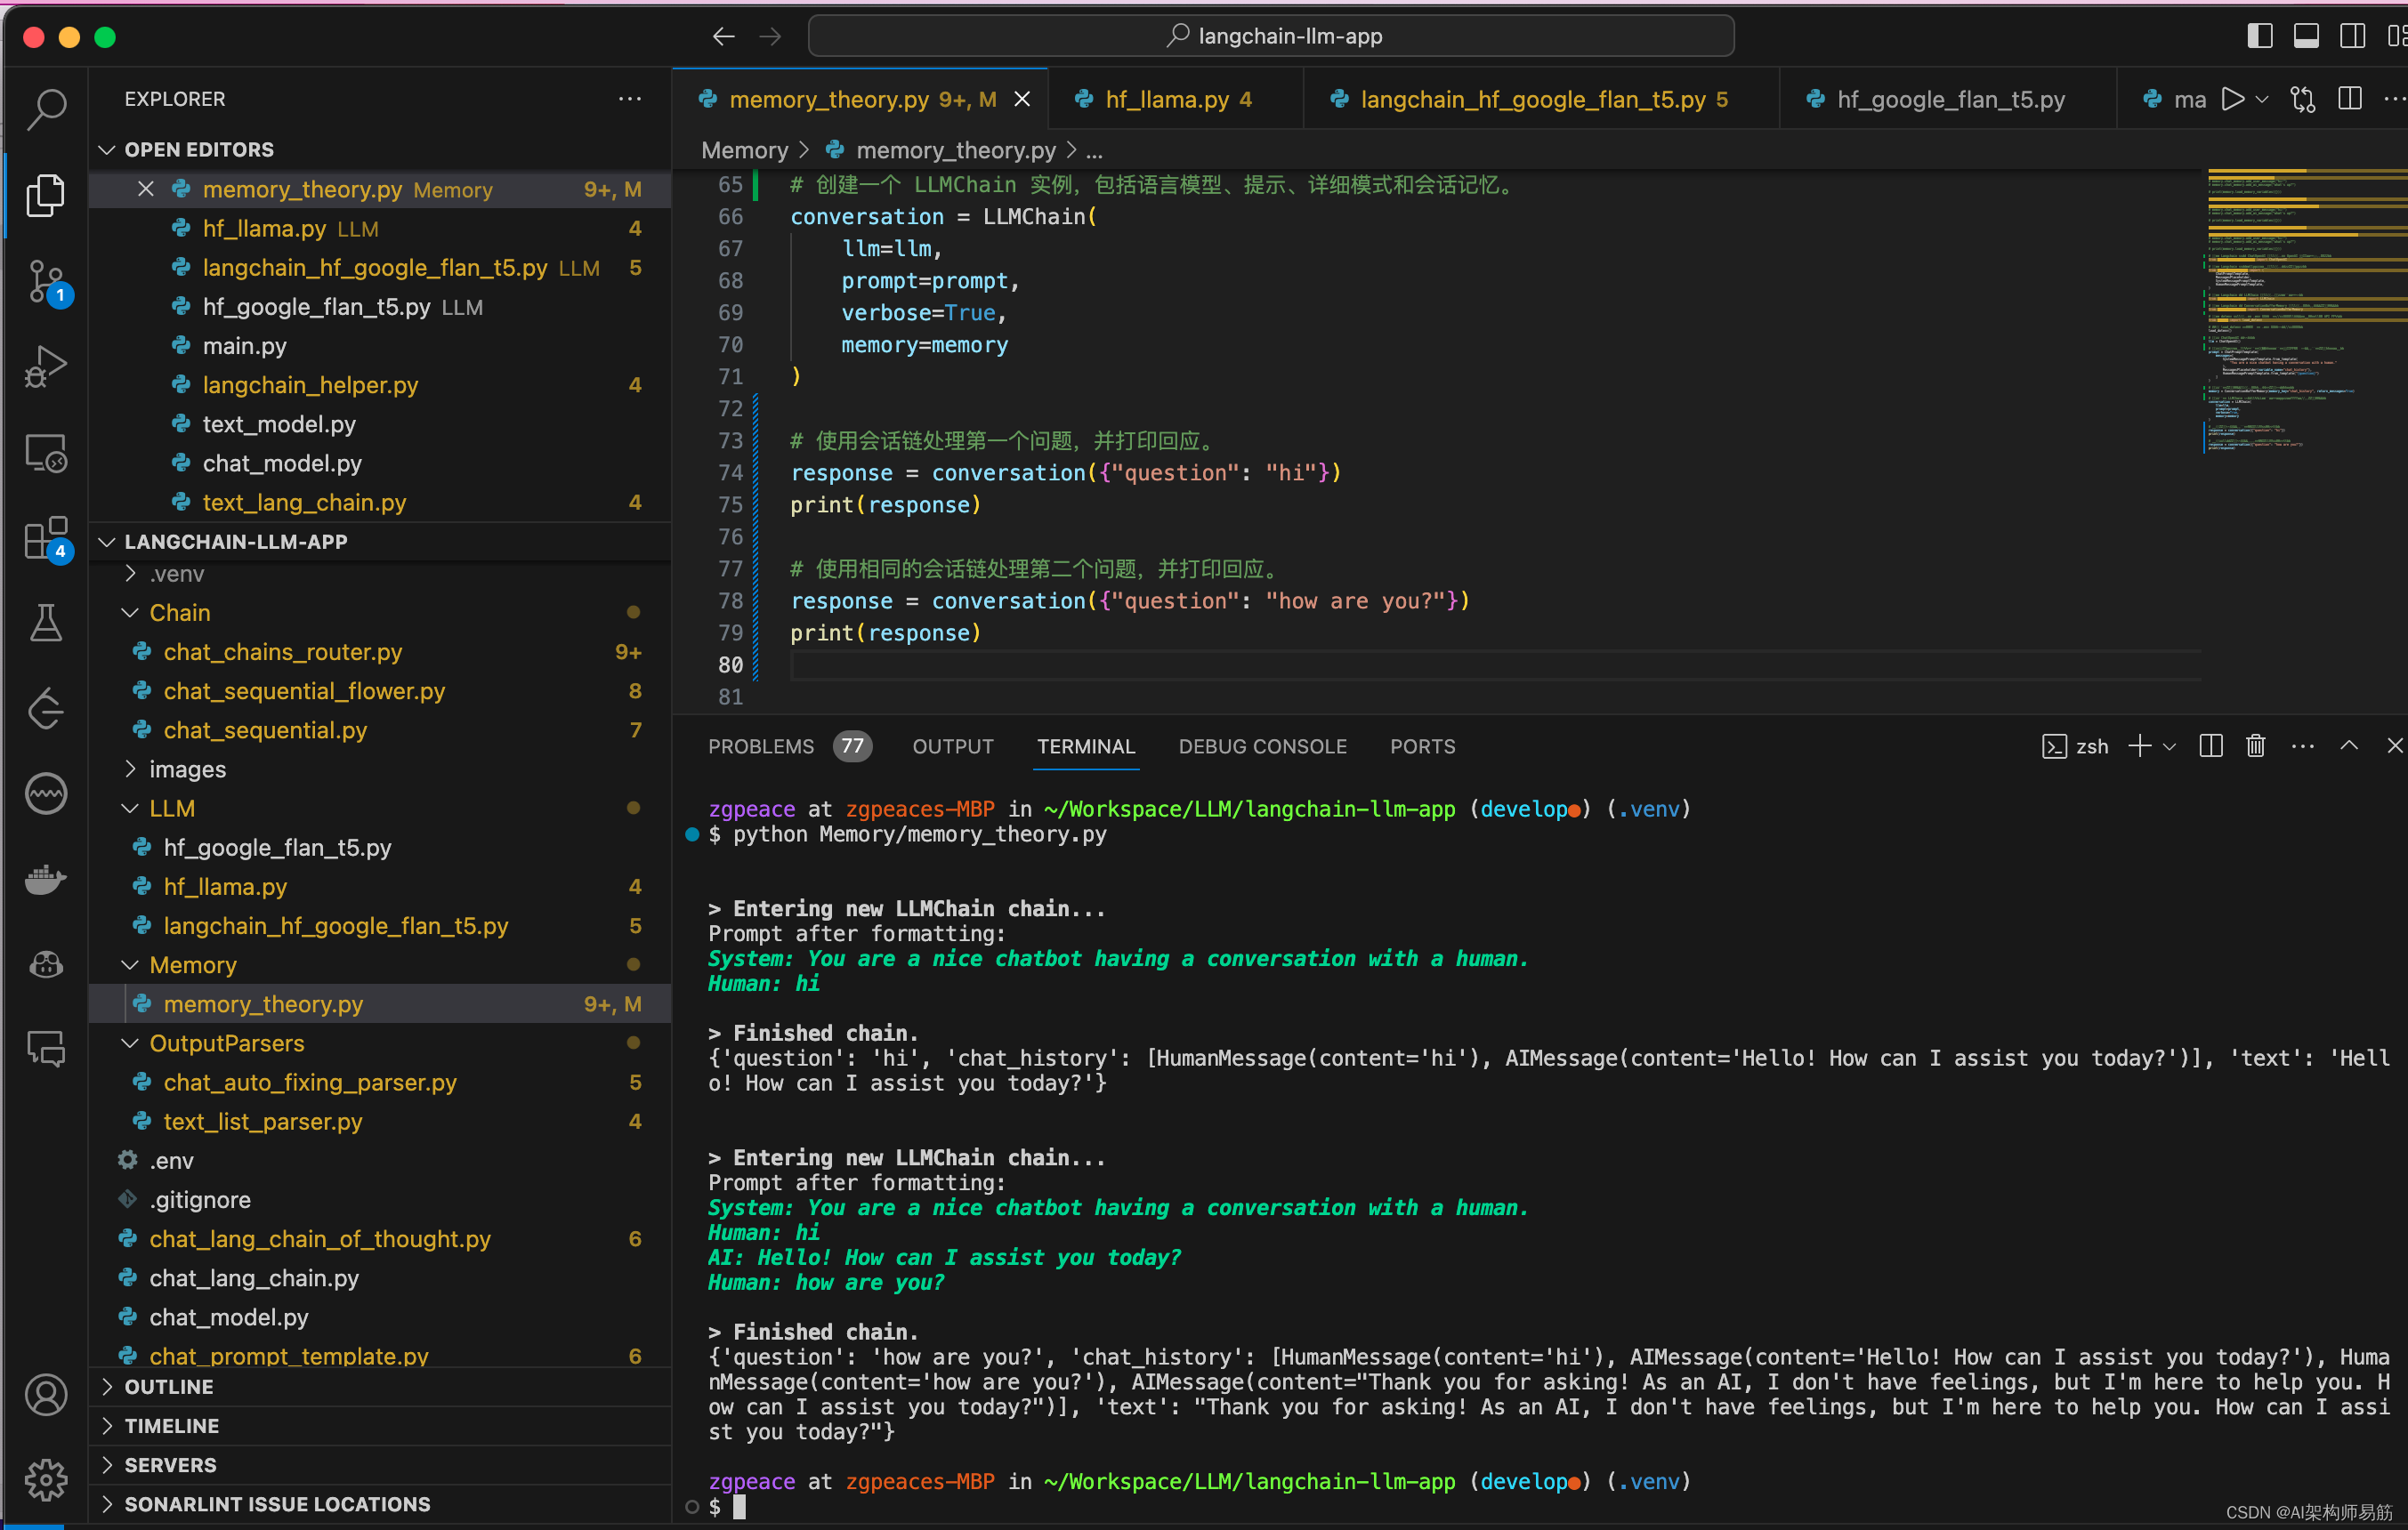Kill terminal with trash icon

2255,745
